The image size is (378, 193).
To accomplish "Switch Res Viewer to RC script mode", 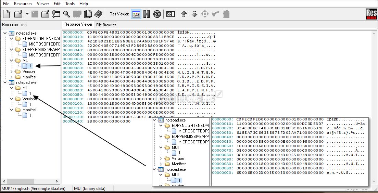I will pyautogui.click(x=157, y=14).
